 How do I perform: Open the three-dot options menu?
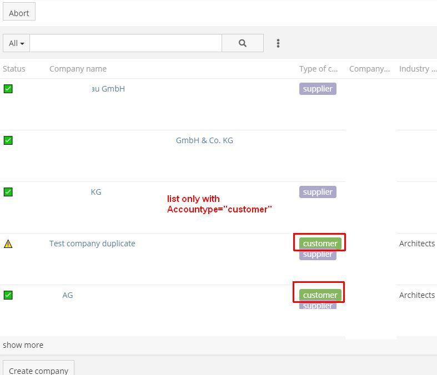point(278,43)
